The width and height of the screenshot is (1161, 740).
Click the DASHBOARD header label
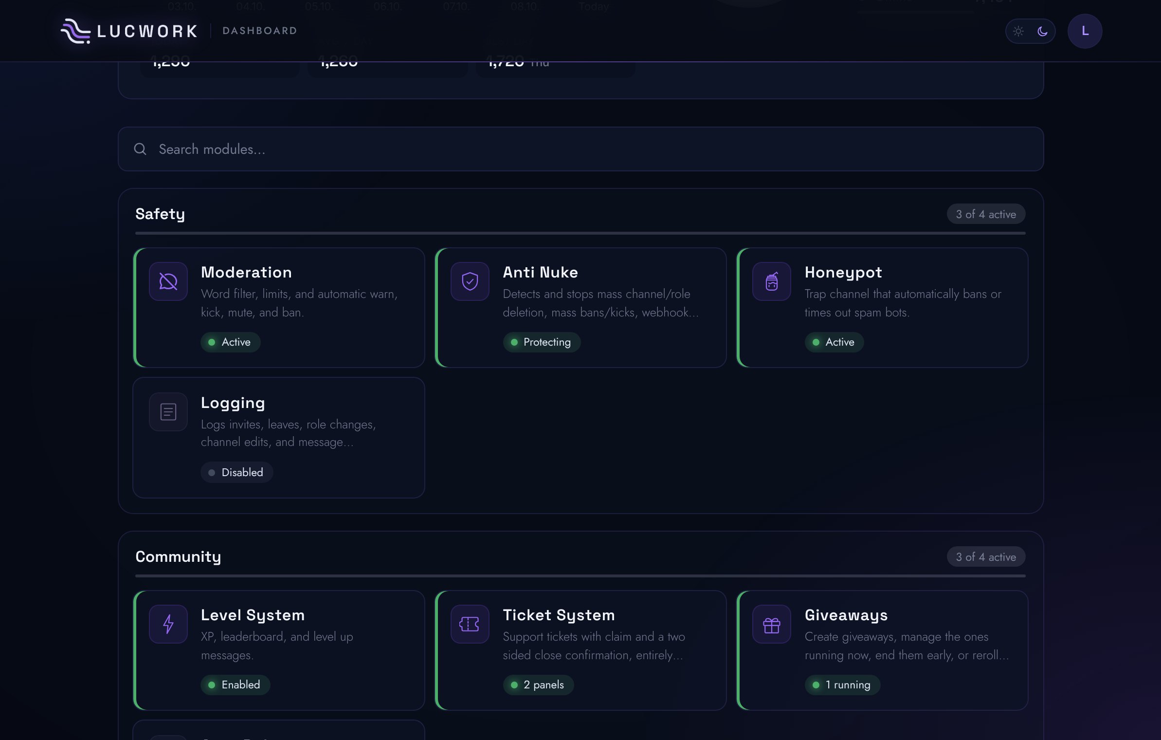(x=260, y=31)
